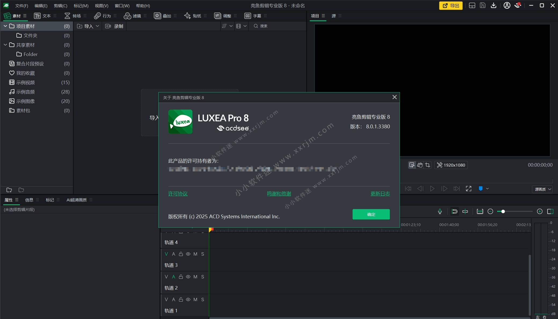
Task: Open the blue marker dropdown arrow
Action: pos(487,189)
